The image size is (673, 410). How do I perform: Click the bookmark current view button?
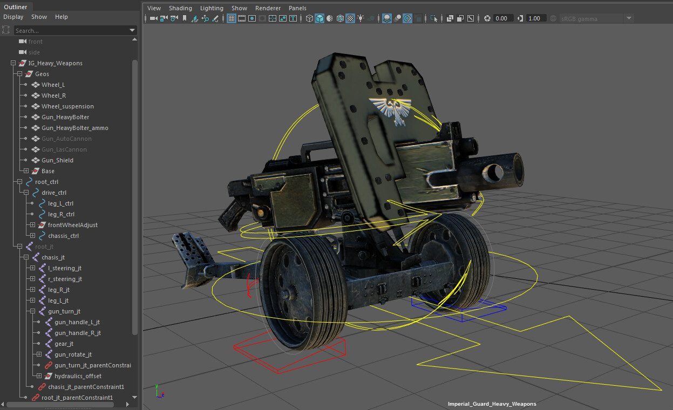(x=185, y=18)
